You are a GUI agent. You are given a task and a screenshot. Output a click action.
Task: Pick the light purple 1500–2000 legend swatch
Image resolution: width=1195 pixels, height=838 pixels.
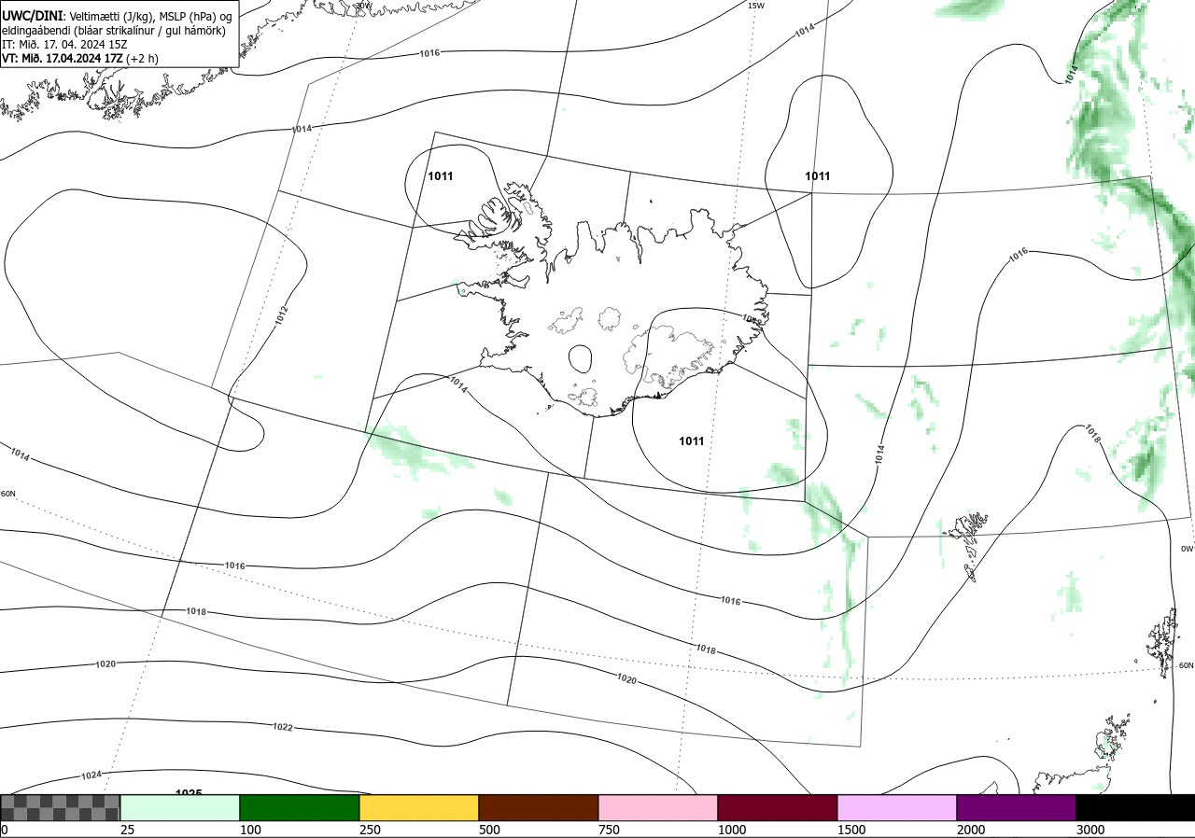click(x=897, y=808)
